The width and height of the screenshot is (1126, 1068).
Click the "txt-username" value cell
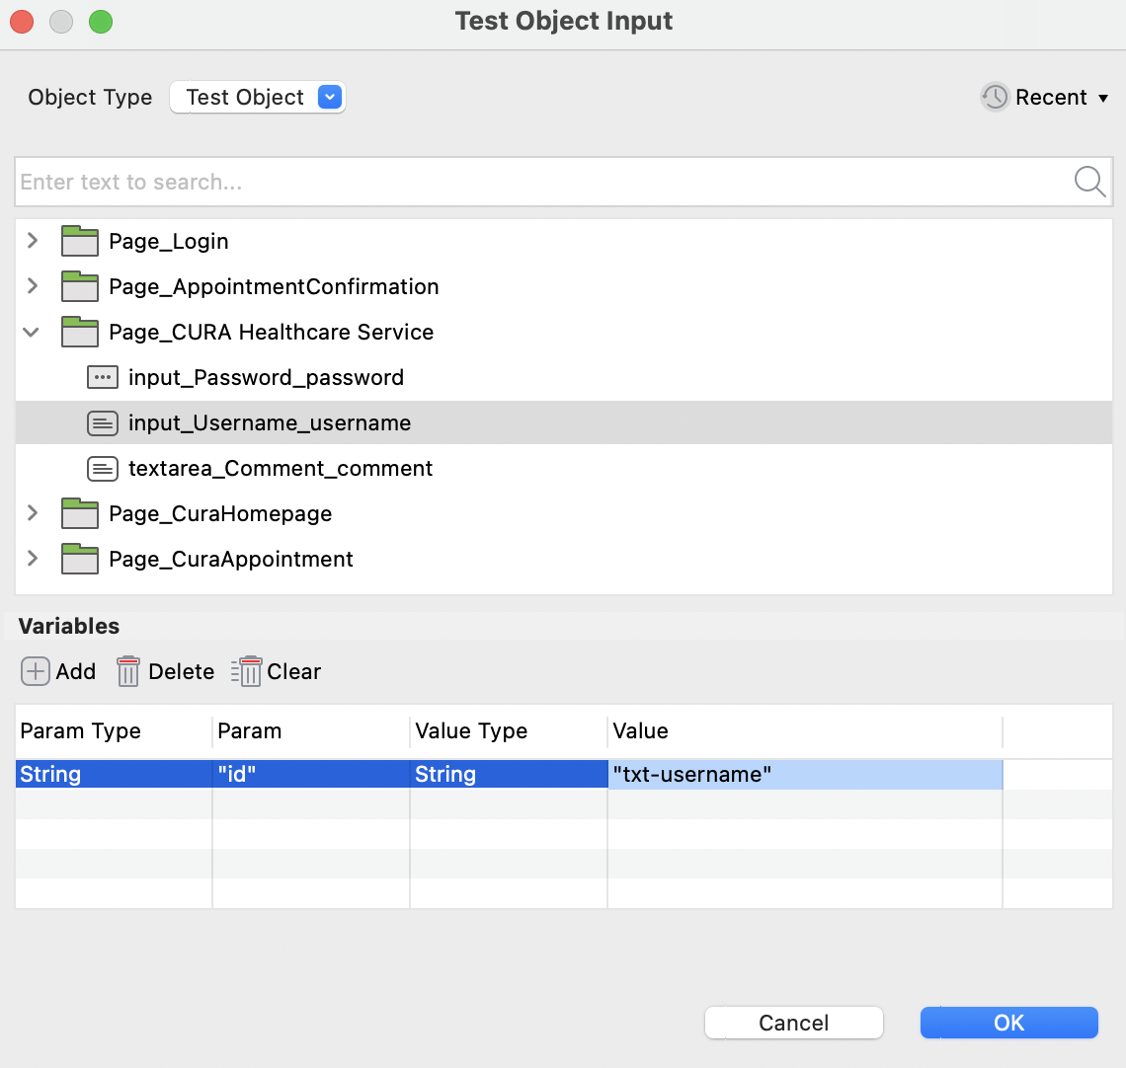click(x=804, y=774)
